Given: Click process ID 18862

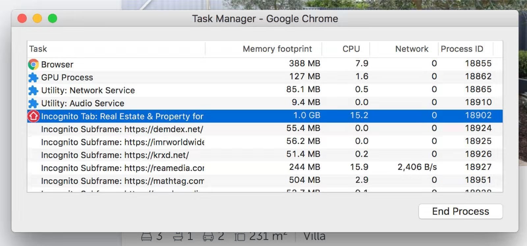Looking at the screenshot, I should pos(478,76).
